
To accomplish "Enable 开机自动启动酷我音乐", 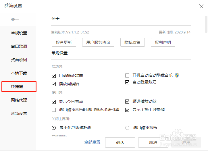I will point(127,75).
